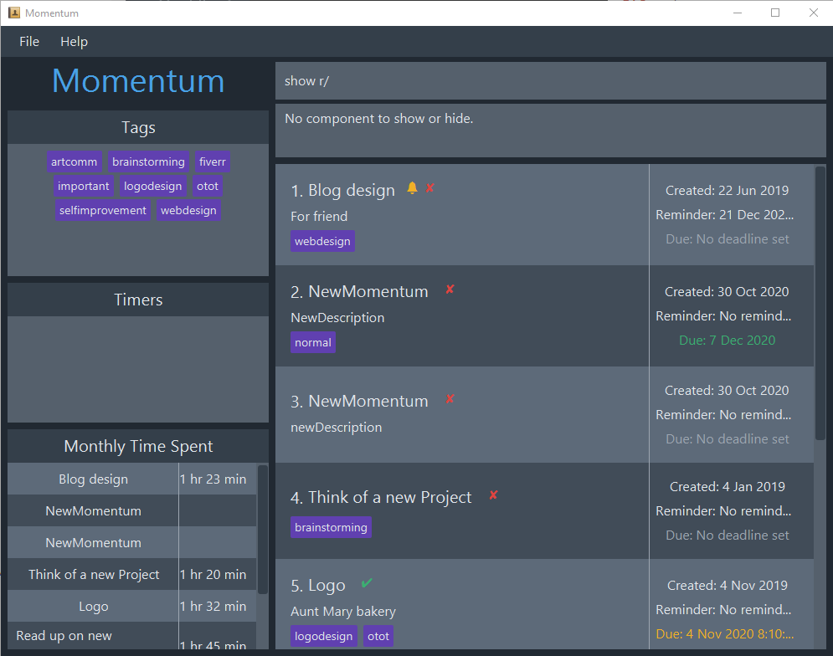
Task: Click 'Read up on new' row in Monthly Time Spent
Action: pos(131,636)
